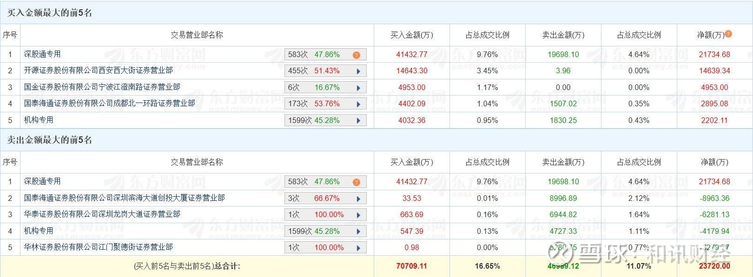Expand arrow next to 455次 51.43%
The width and height of the screenshot is (753, 277).
pyautogui.click(x=358, y=71)
